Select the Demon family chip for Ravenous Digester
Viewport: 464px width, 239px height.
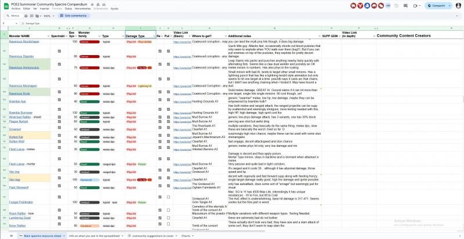click(89, 56)
